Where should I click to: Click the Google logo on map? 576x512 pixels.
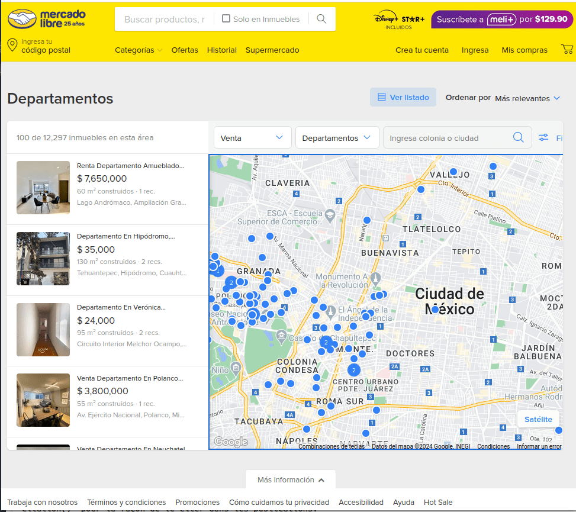[231, 442]
